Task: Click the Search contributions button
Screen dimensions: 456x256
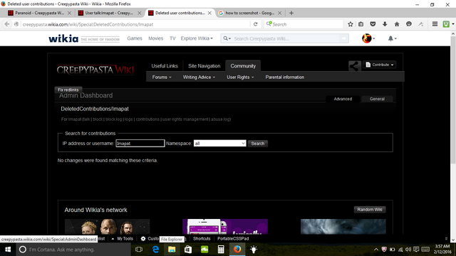Action: pyautogui.click(x=258, y=144)
